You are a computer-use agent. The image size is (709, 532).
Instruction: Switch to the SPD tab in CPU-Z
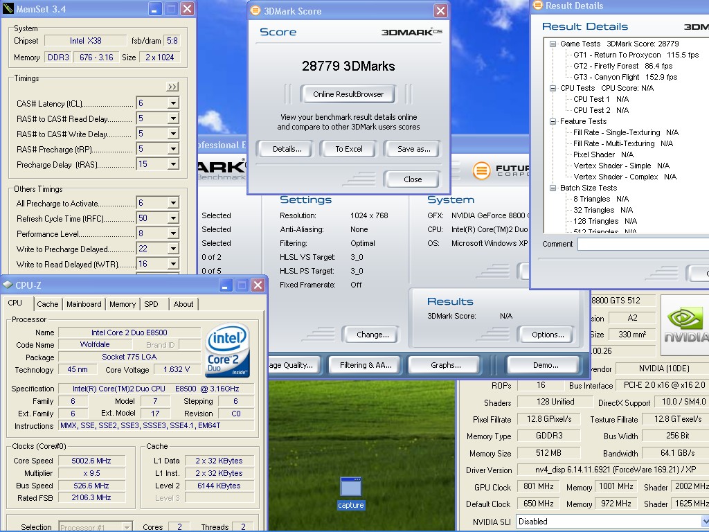(152, 304)
